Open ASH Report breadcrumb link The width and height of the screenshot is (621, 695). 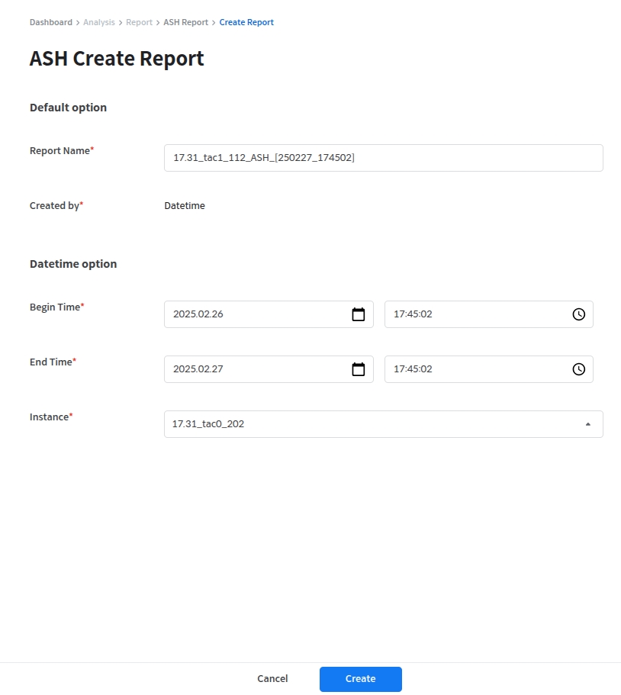pyautogui.click(x=185, y=22)
